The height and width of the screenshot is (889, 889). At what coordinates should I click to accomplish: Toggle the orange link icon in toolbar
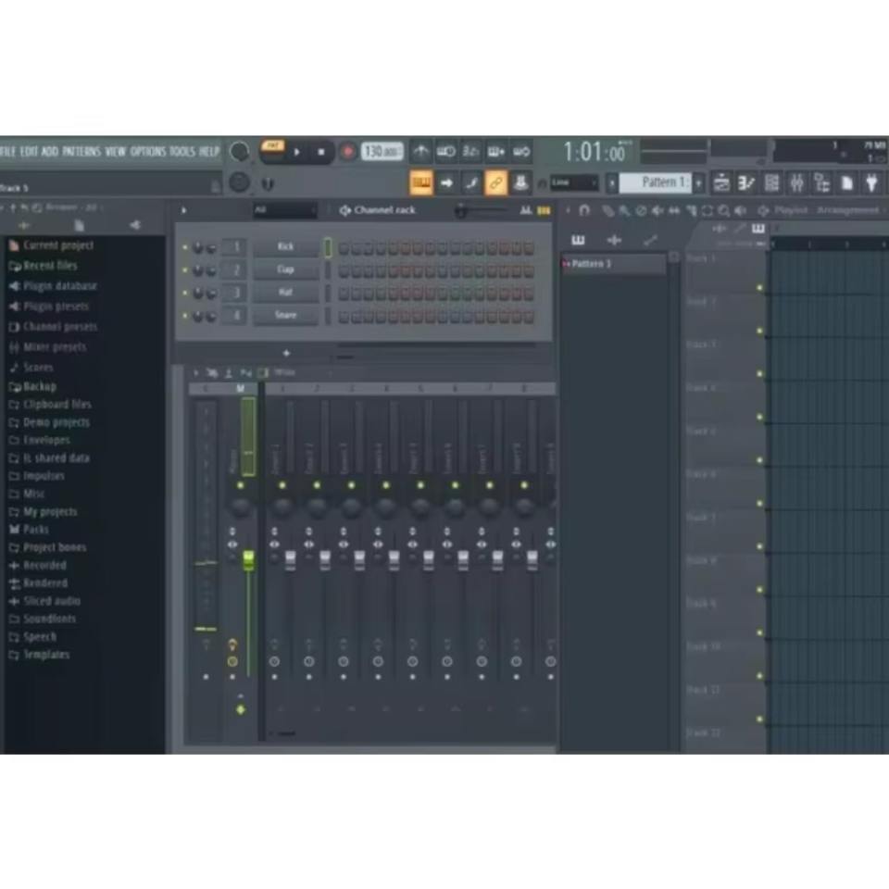(x=496, y=183)
